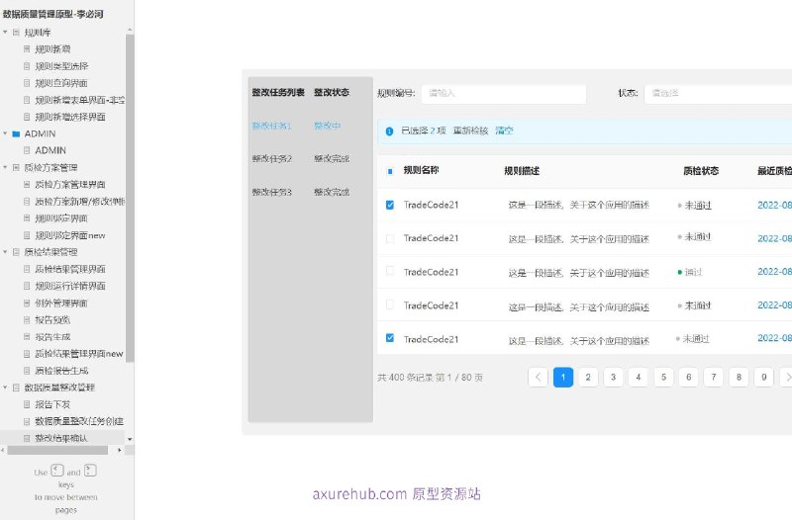Image resolution: width=792 pixels, height=520 pixels.
Task: Open the 规则绑定界面 page (not new)
Action: [61, 218]
